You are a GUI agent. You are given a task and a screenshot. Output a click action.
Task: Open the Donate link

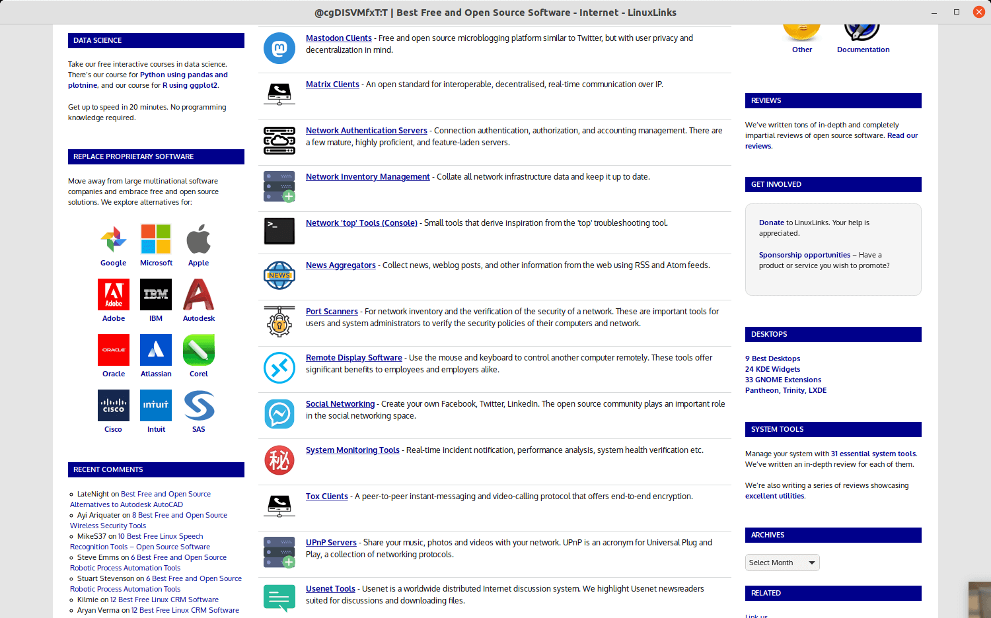(772, 223)
